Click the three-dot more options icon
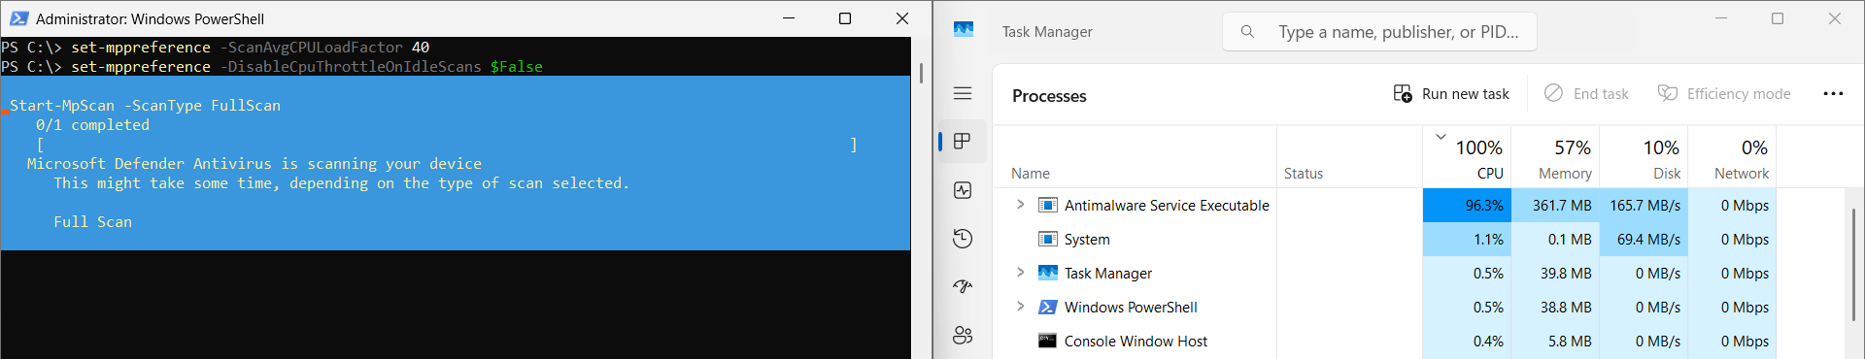Screen dimensions: 1865x359 coord(1833,94)
